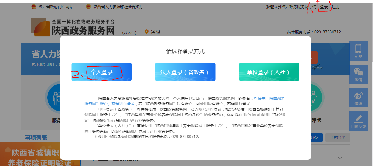The width and height of the screenshot is (373, 166).
Task: Click the 登录 link in top bar
Action: [x=324, y=7]
